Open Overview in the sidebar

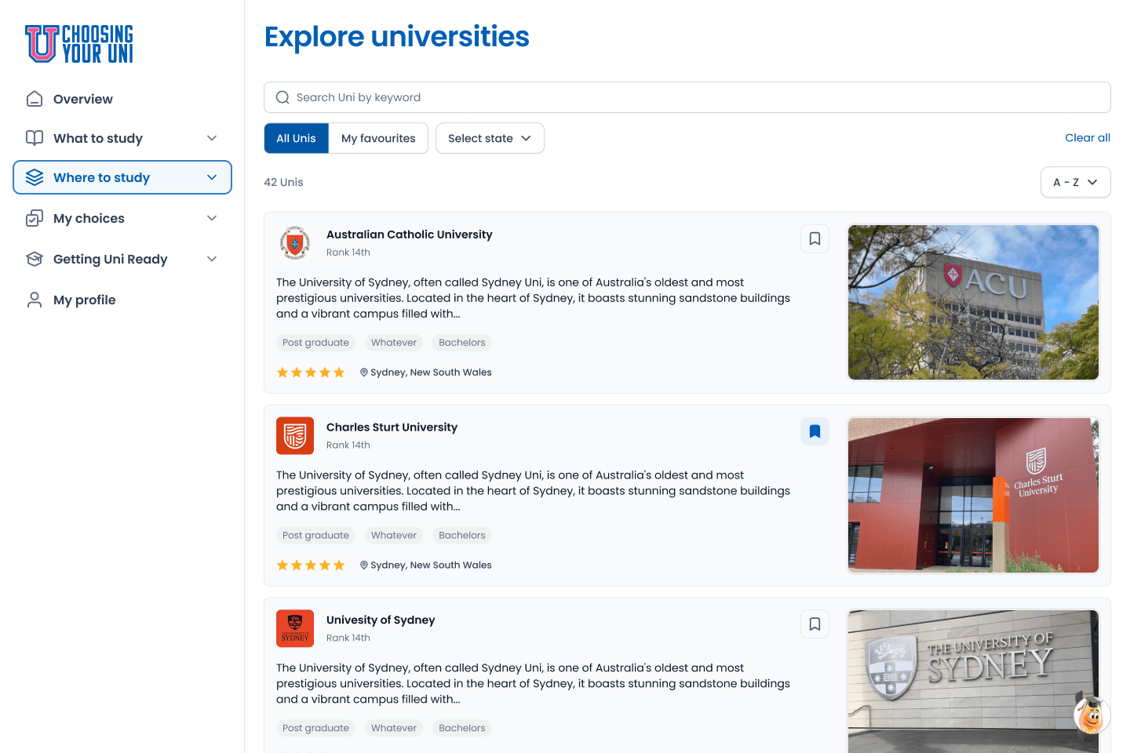(x=122, y=99)
